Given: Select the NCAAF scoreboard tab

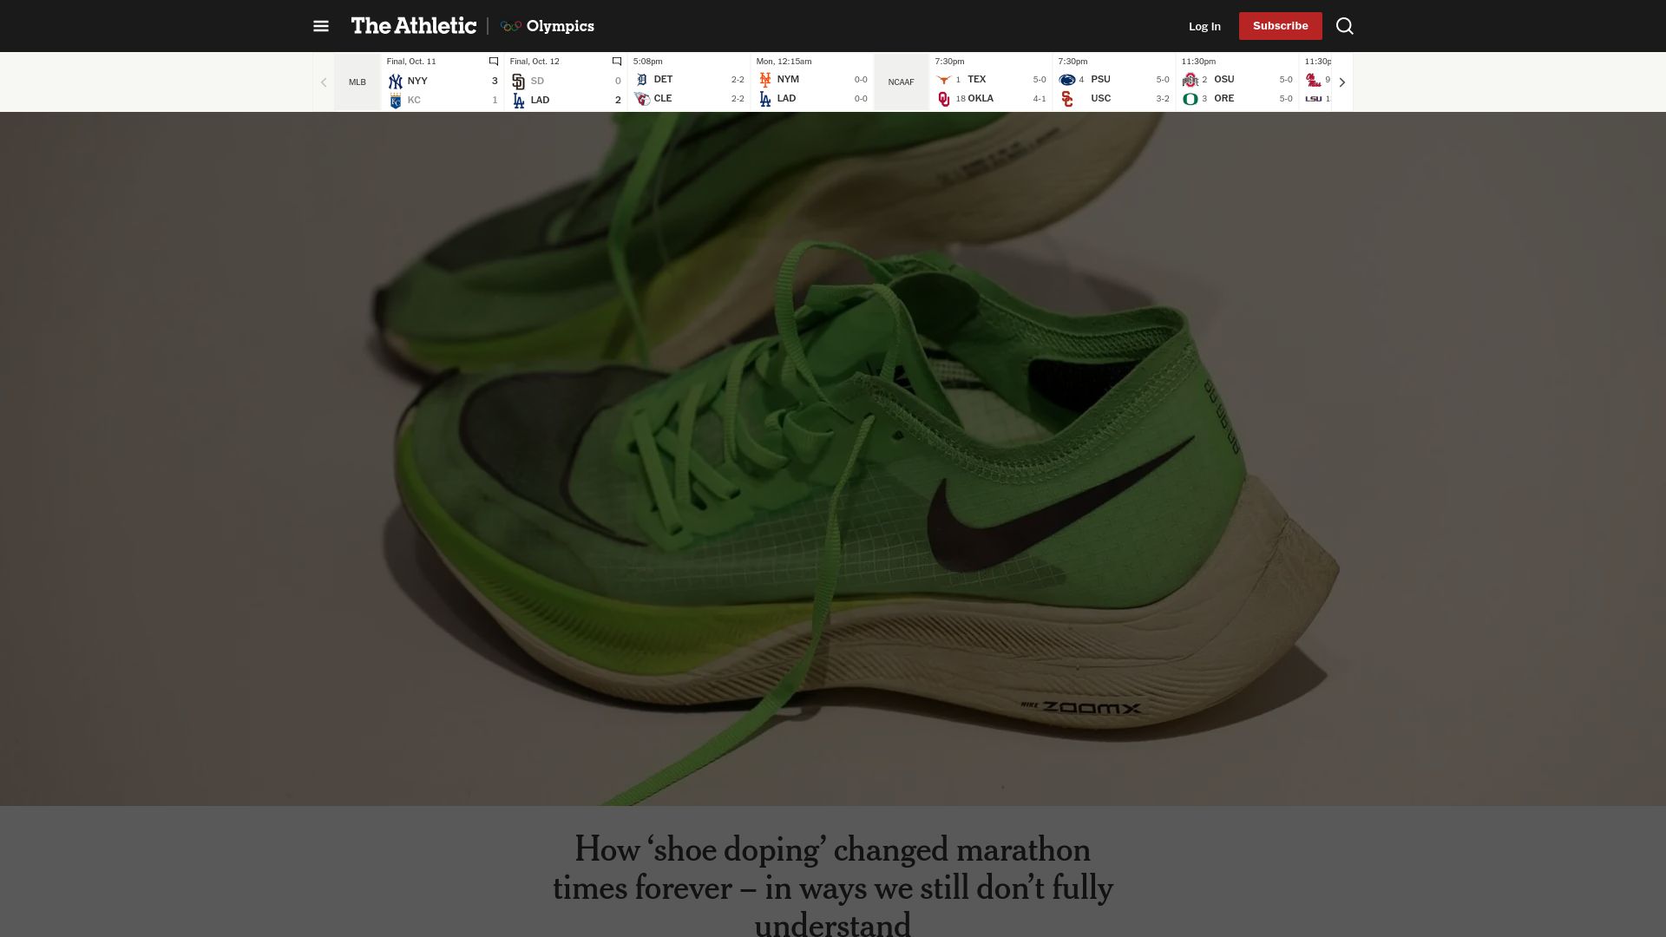Looking at the screenshot, I should [901, 82].
